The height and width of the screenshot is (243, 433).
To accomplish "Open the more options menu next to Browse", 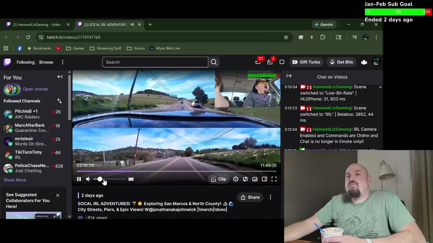I will (x=63, y=62).
